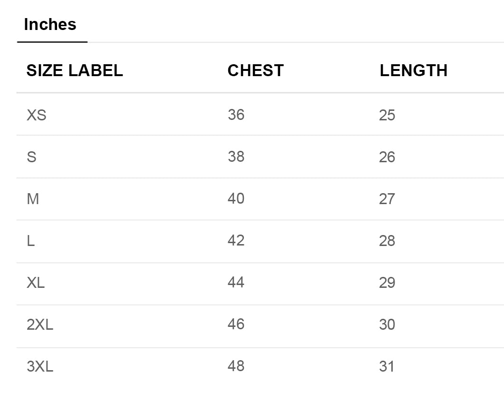Click chest value 40 for M
This screenshot has height=413, width=504.
click(x=236, y=198)
